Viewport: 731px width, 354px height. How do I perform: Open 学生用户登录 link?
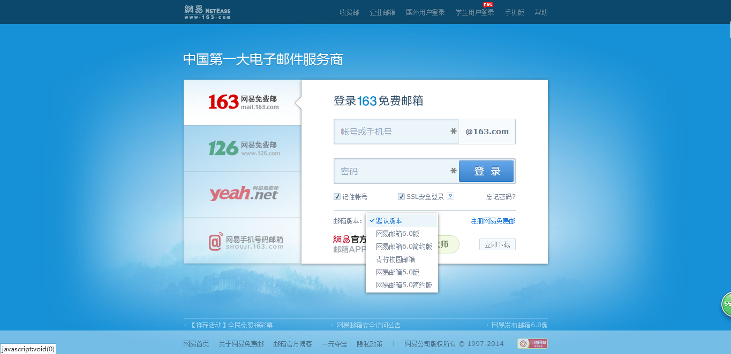tap(474, 12)
